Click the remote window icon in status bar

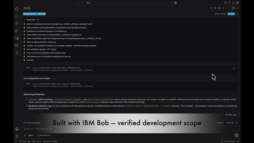[16, 141]
